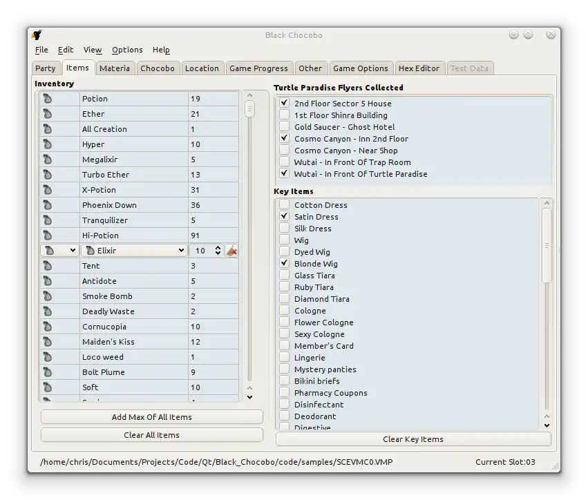This screenshot has height=500, width=588.
Task: Uncheck the Blonde Wig key item
Action: (x=284, y=263)
